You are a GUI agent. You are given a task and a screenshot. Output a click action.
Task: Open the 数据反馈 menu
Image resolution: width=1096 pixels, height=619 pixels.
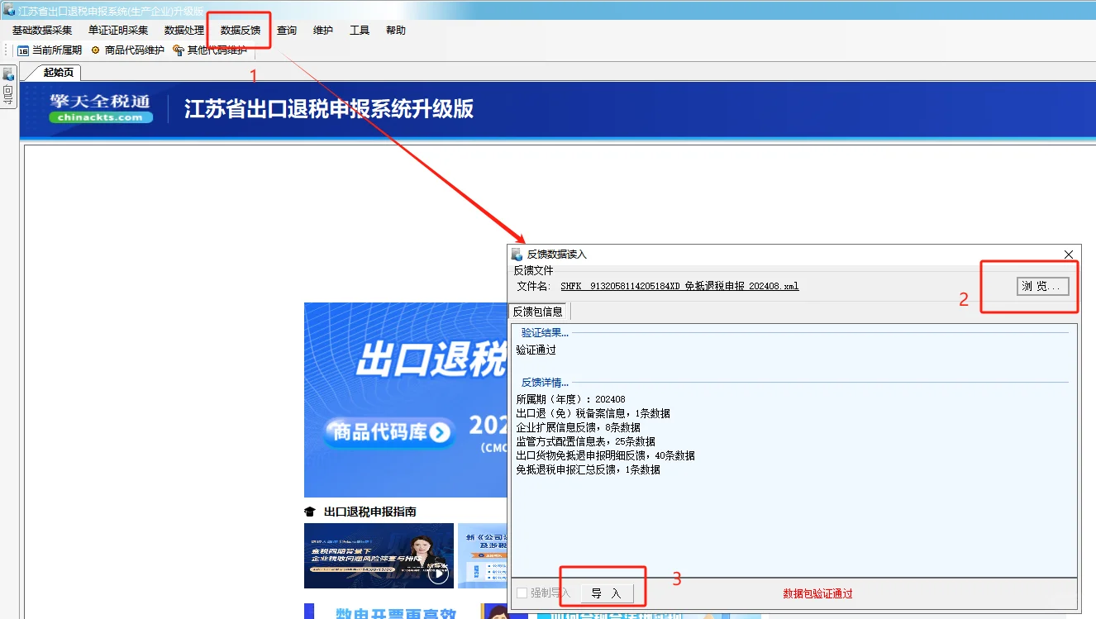(x=238, y=30)
